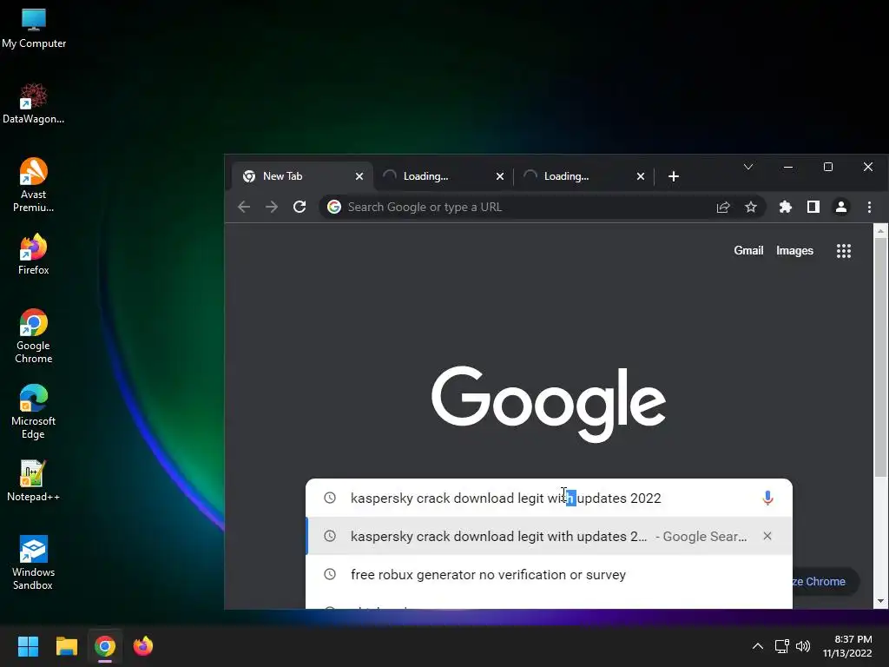Screen dimensions: 889x667
Task: Close the New Tab tab
Action: (359, 176)
